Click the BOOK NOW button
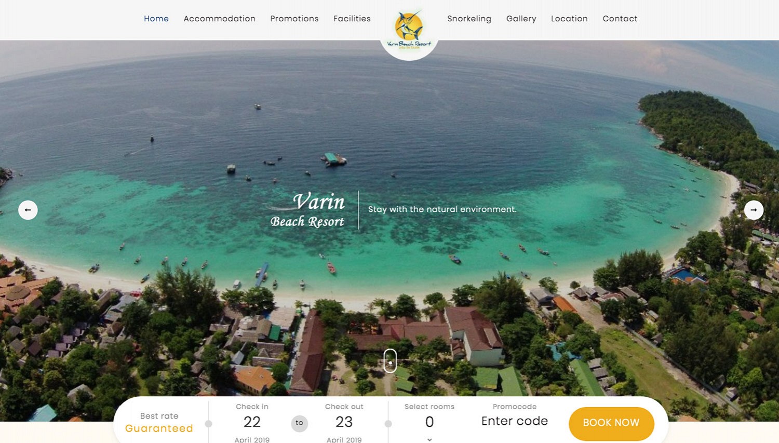Screen dimensions: 779x443 (611, 423)
